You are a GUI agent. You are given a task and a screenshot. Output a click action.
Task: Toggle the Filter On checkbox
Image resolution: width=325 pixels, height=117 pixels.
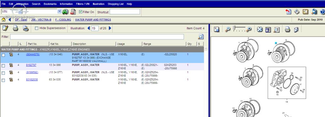81,12
